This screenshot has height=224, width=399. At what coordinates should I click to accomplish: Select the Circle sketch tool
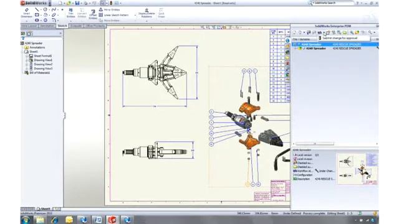coord(46,9)
